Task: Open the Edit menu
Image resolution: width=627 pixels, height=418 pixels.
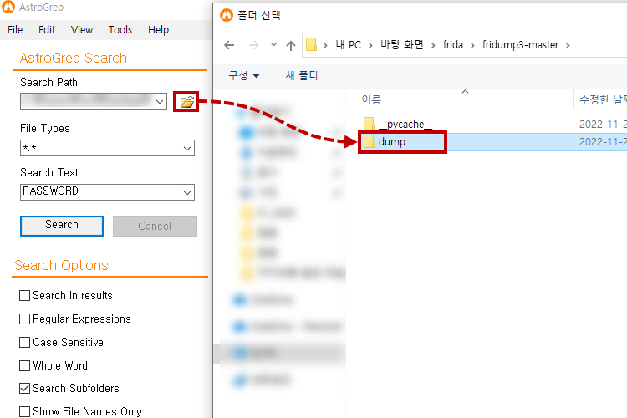Action: [47, 30]
